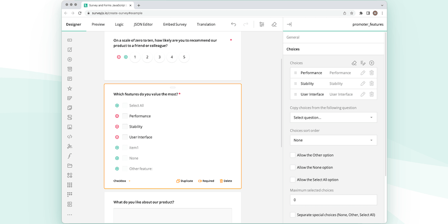The image size is (448, 224).
Task: Click the Duplicate button on the question
Action: 185,181
